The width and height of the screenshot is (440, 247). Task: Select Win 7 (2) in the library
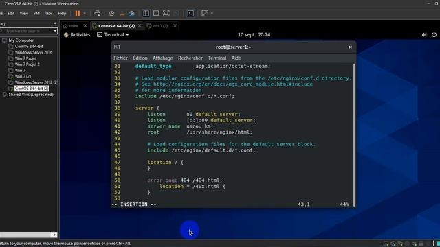(x=23, y=76)
